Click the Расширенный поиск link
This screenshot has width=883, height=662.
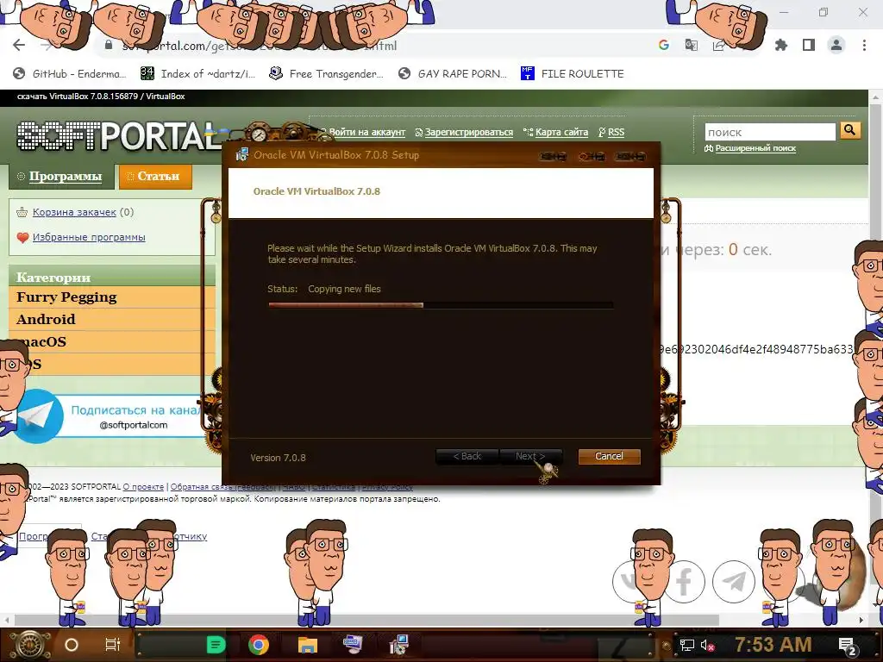point(755,148)
